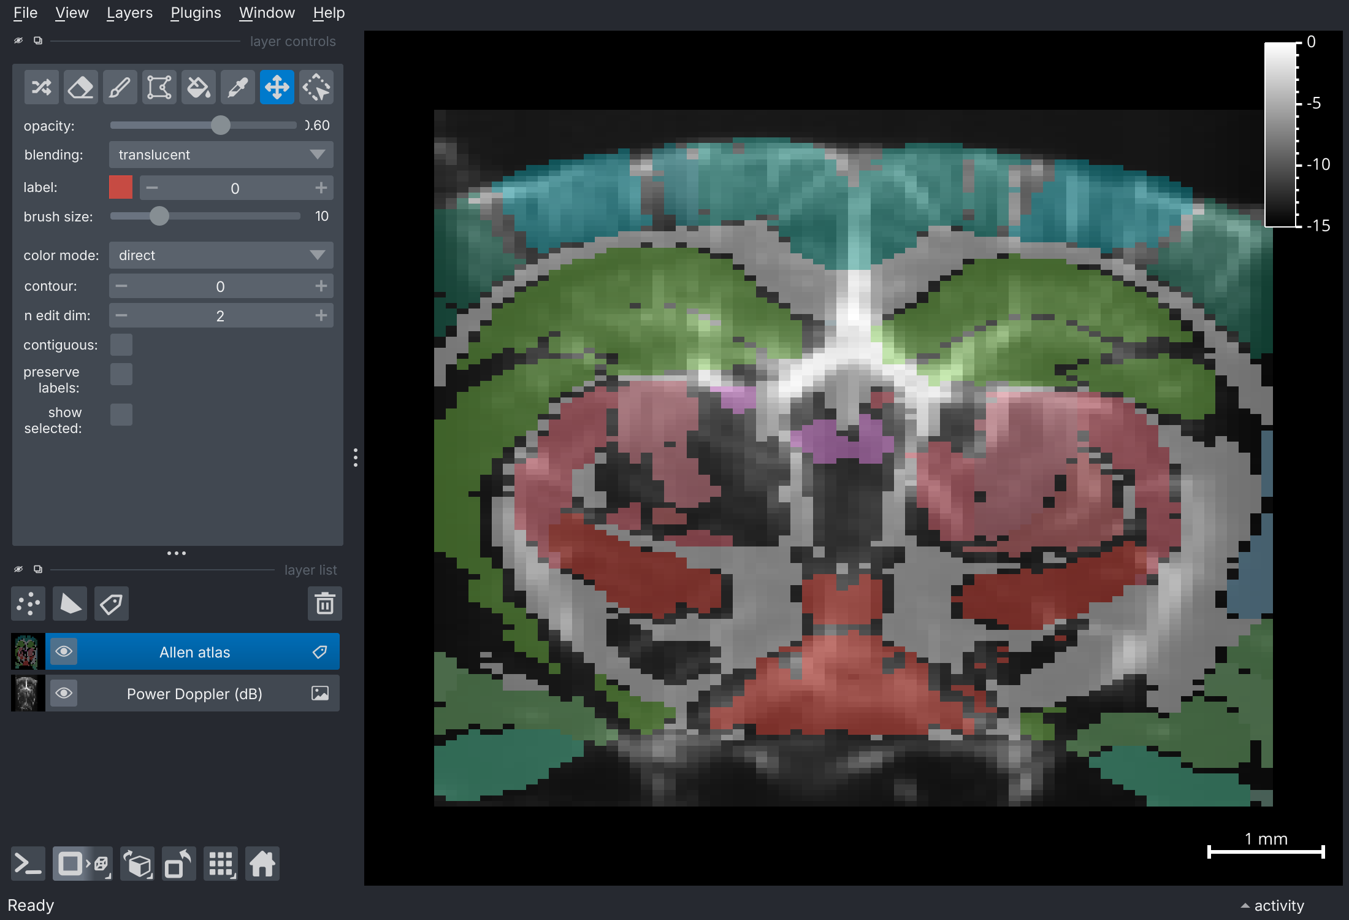Activate the fill bucket tool
Viewport: 1349px width, 920px height.
point(198,86)
